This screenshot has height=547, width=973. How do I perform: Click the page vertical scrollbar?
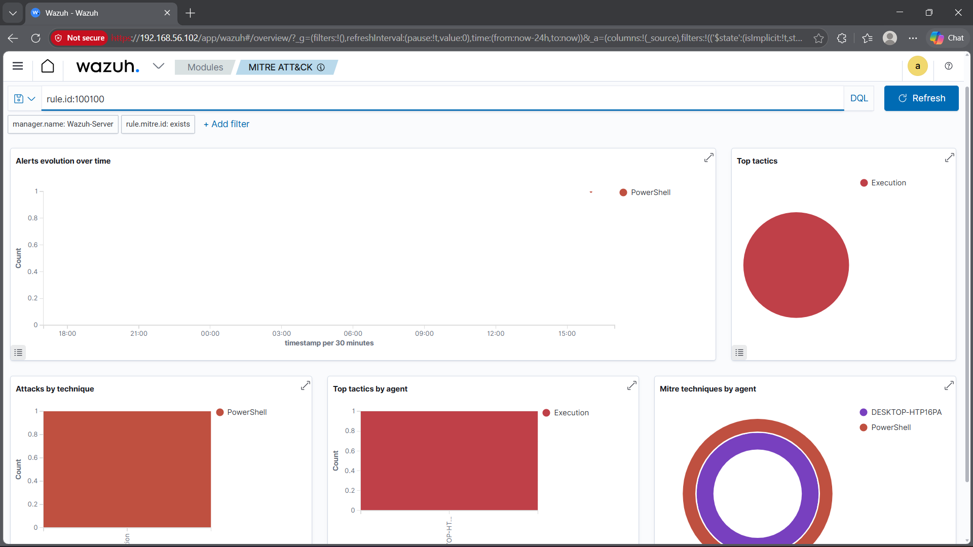click(967, 284)
